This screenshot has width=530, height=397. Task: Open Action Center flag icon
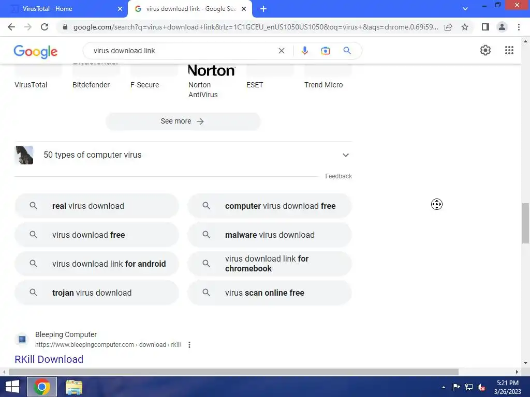click(x=456, y=387)
